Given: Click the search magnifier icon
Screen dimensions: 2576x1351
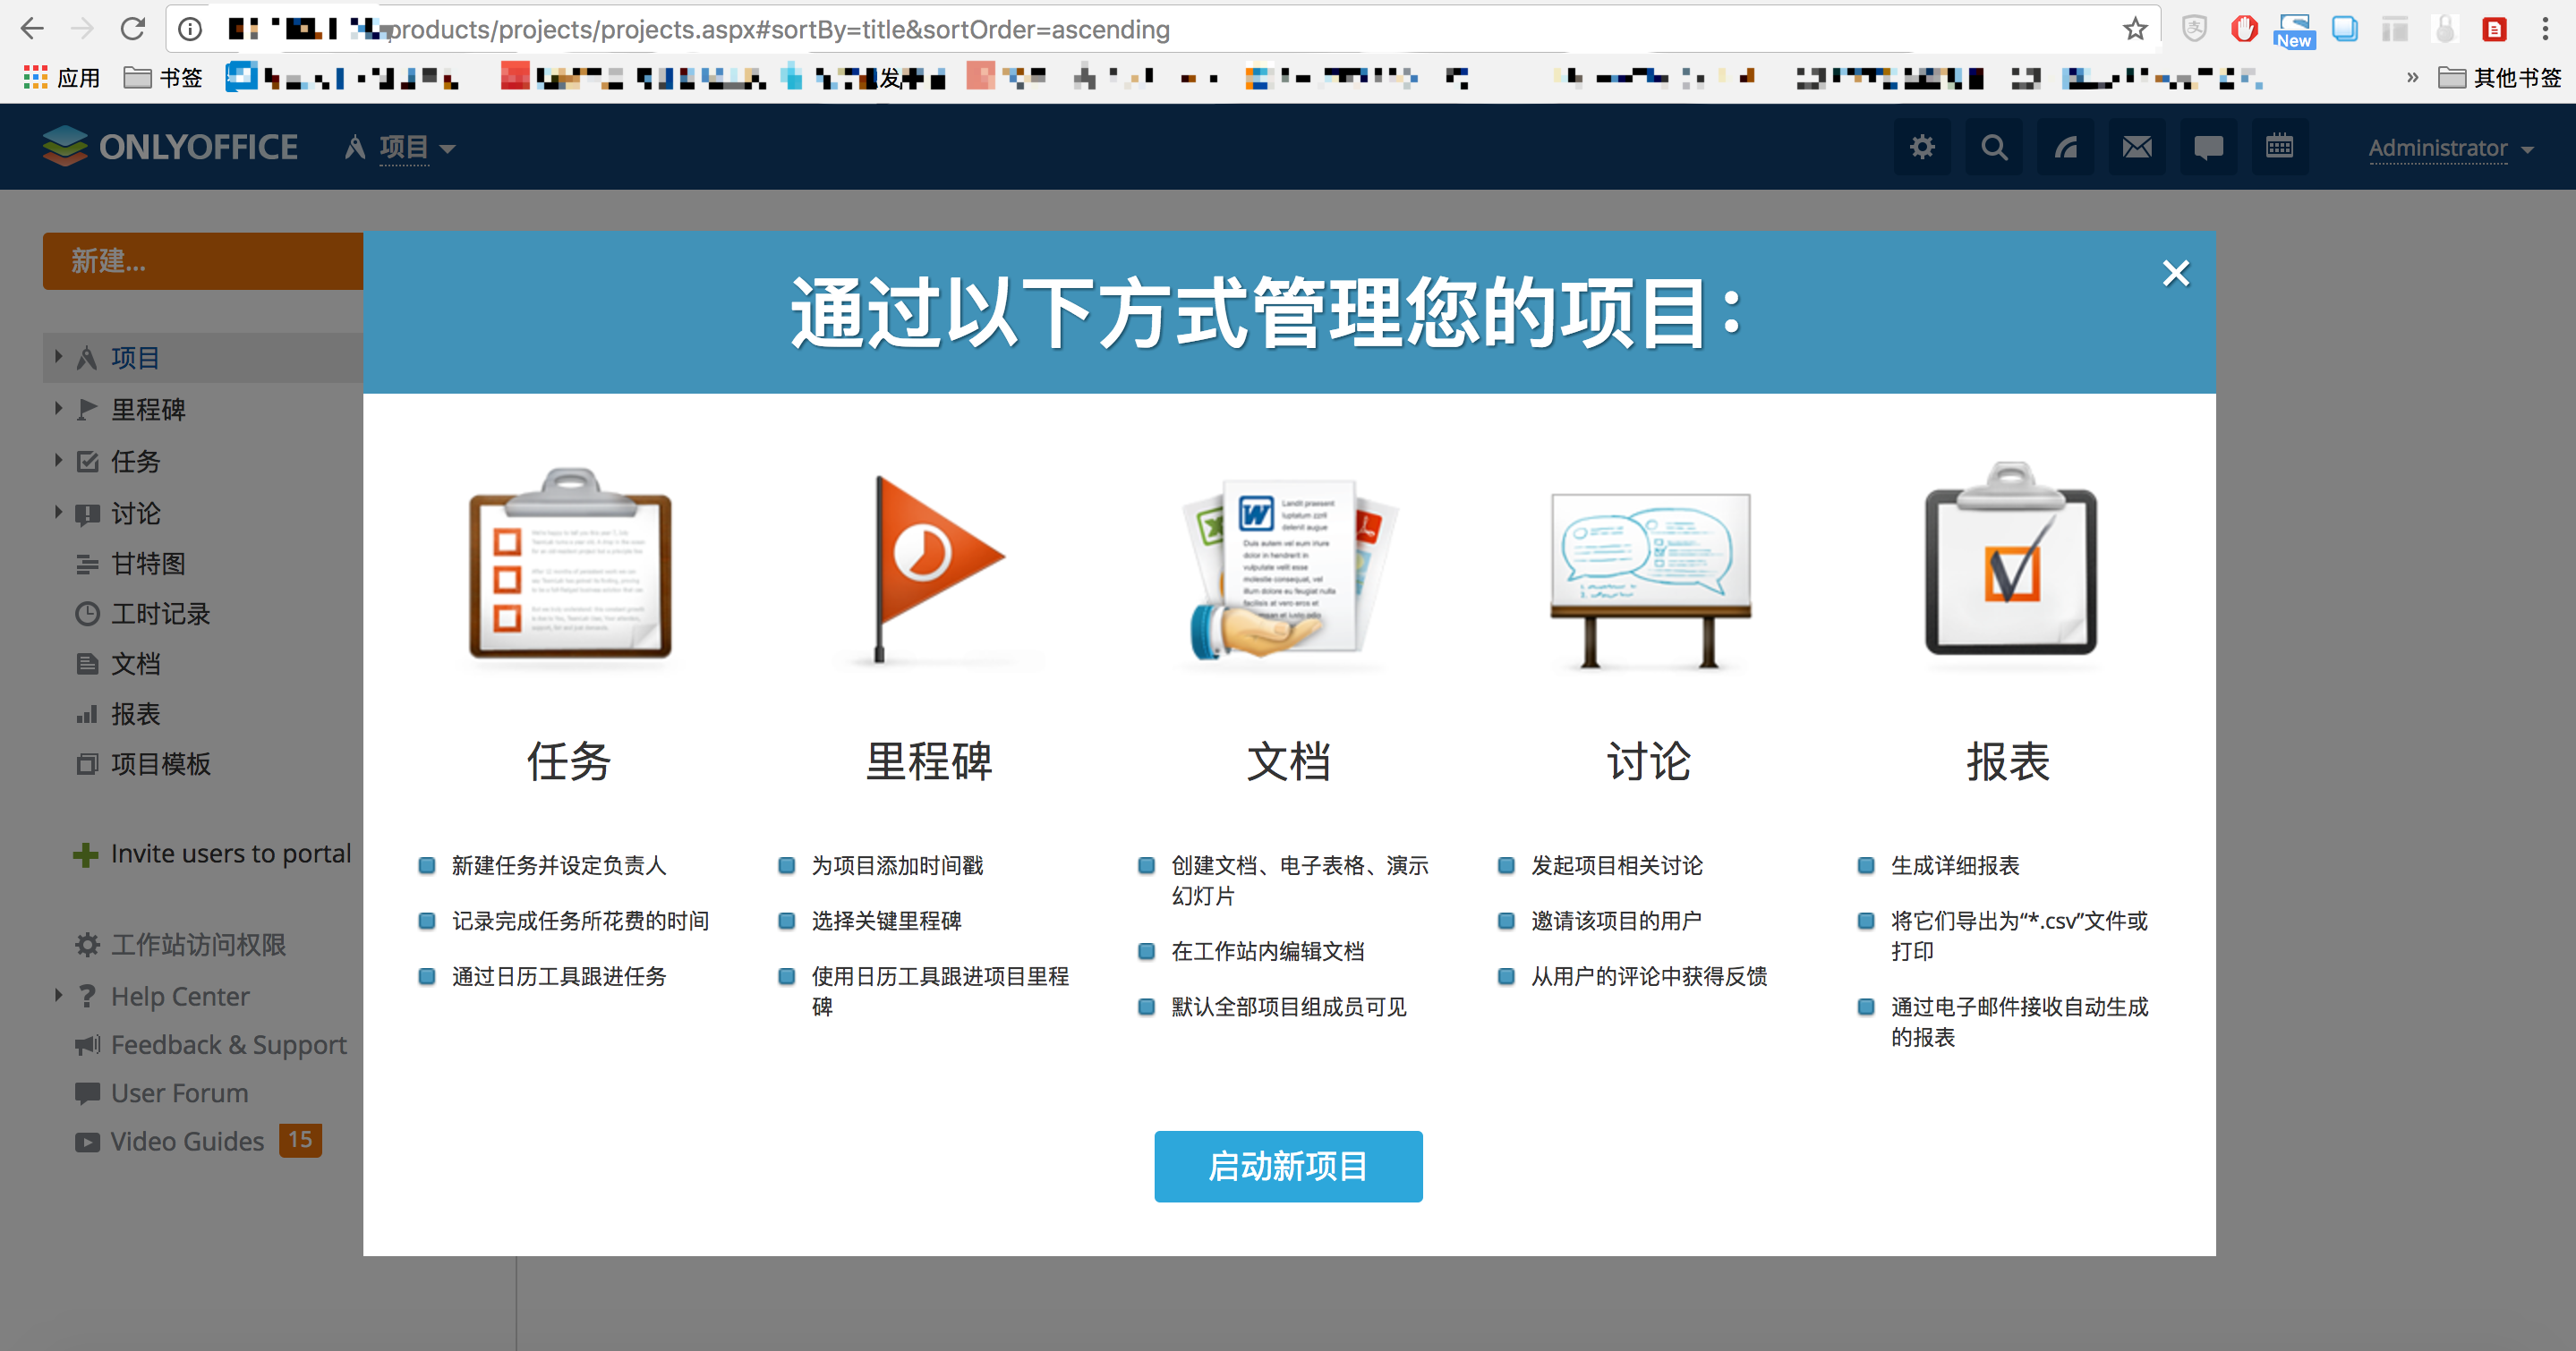Looking at the screenshot, I should pyautogui.click(x=1993, y=148).
